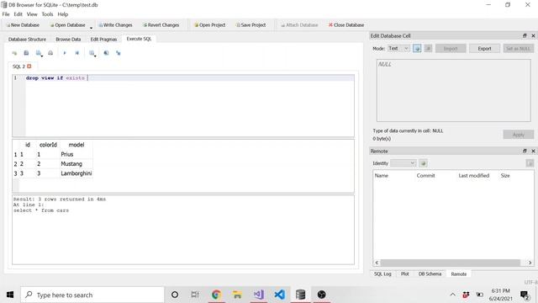Switch to the Browse Data tab
Screen dimensions: 538x303
[x=68, y=40]
